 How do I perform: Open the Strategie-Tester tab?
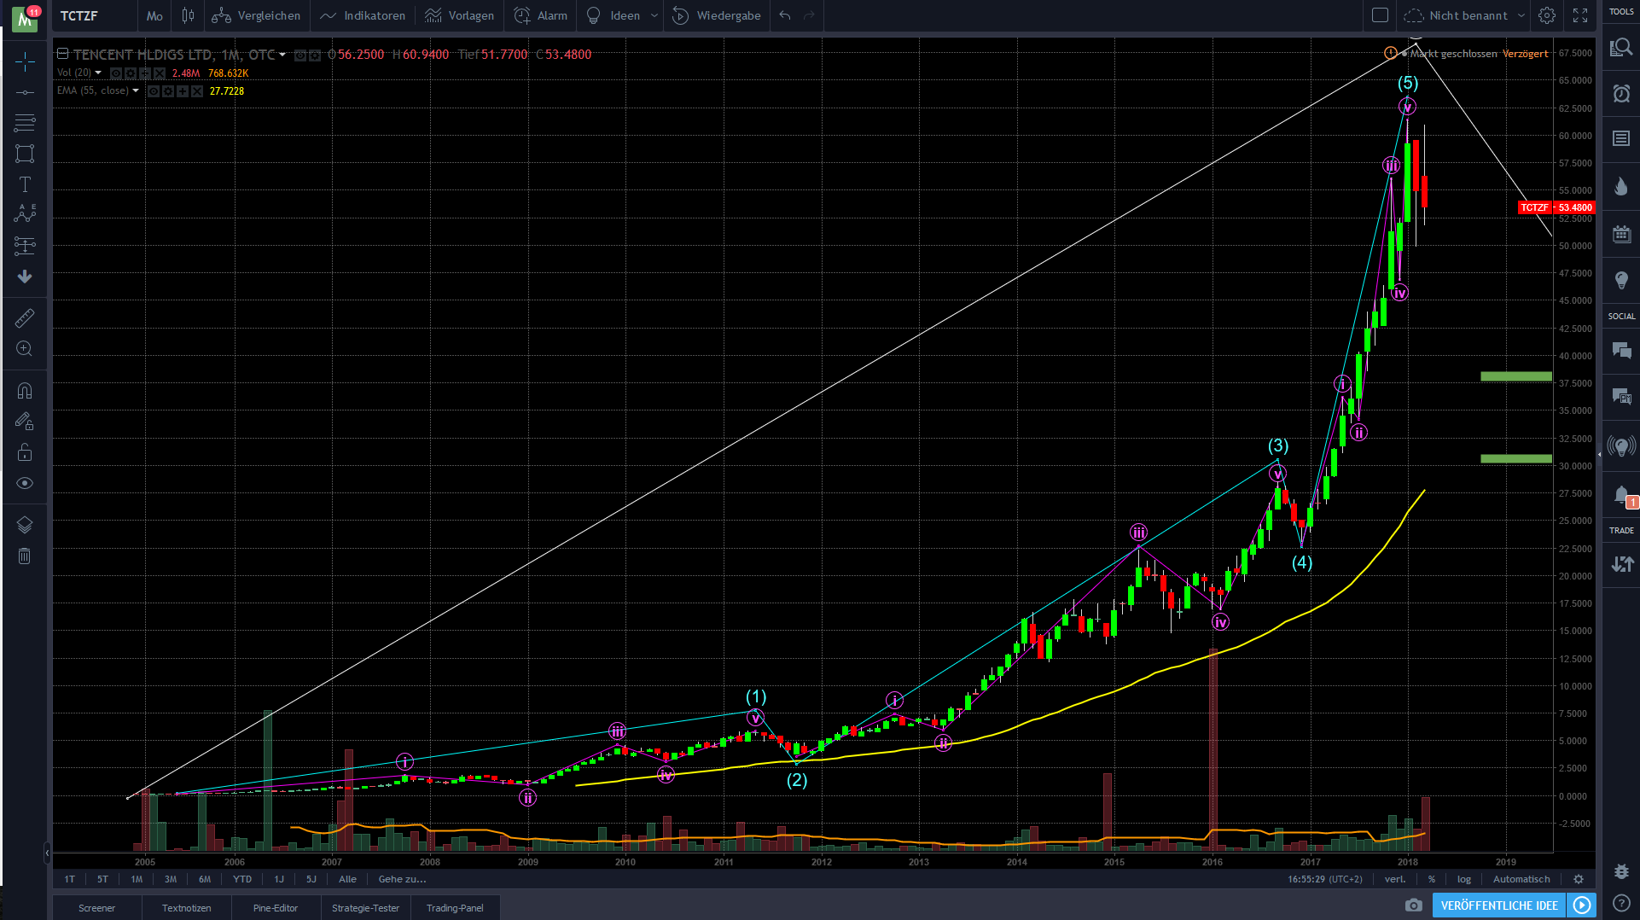point(365,908)
